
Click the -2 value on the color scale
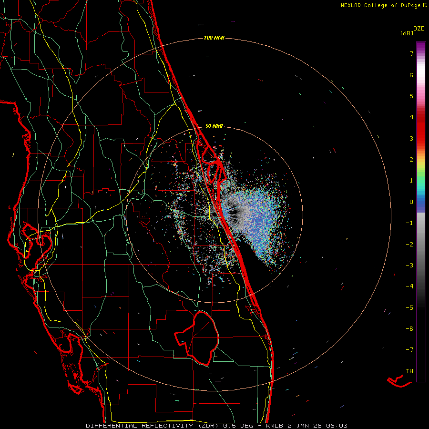[409, 245]
